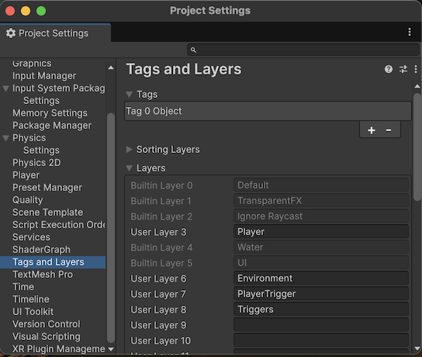This screenshot has width=422, height=357.
Task: Open Services settings
Action: pyautogui.click(x=31, y=237)
